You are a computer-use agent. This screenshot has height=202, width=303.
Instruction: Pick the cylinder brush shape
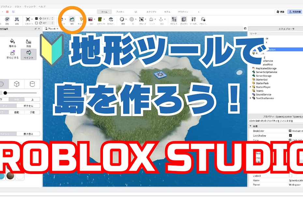pyautogui.click(x=32, y=84)
